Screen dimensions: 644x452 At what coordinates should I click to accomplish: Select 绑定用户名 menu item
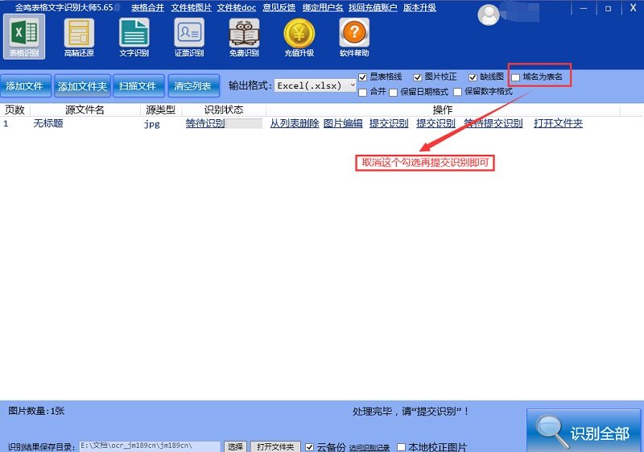click(323, 8)
